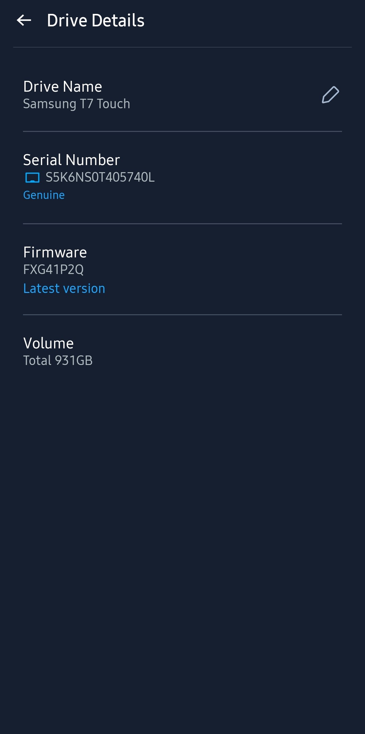Viewport: 365px width, 734px height.
Task: Select the Drive Details title
Action: coord(96,20)
